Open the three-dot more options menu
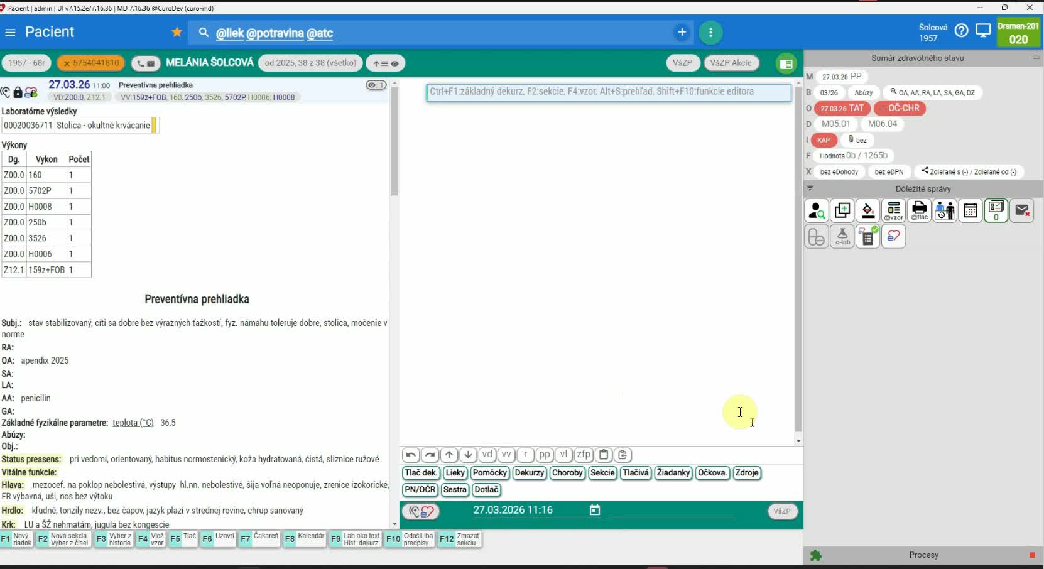Screen dimensions: 1044x569 pos(710,32)
